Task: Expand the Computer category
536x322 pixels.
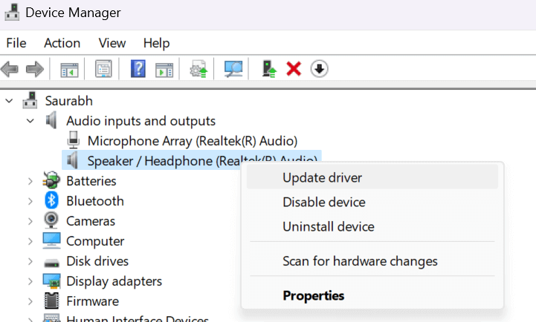Action: point(30,242)
